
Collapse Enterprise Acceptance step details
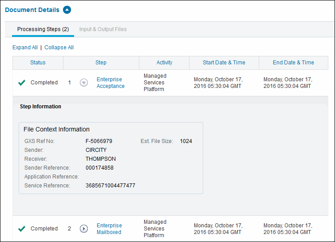pos(84,83)
